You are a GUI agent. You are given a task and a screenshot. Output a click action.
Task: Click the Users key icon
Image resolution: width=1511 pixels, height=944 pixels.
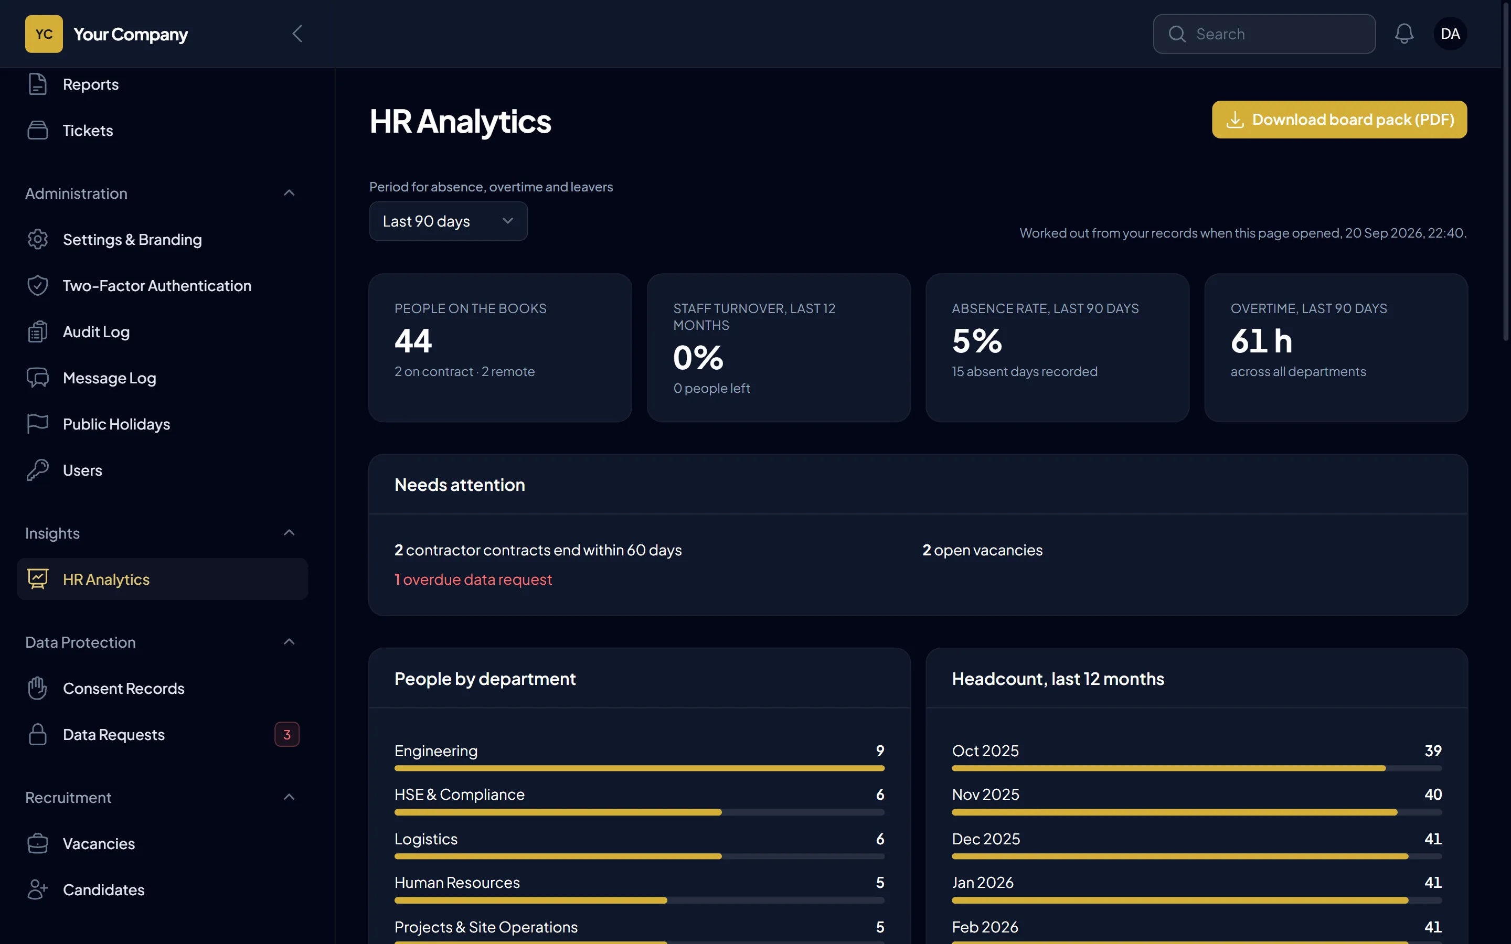[37, 470]
